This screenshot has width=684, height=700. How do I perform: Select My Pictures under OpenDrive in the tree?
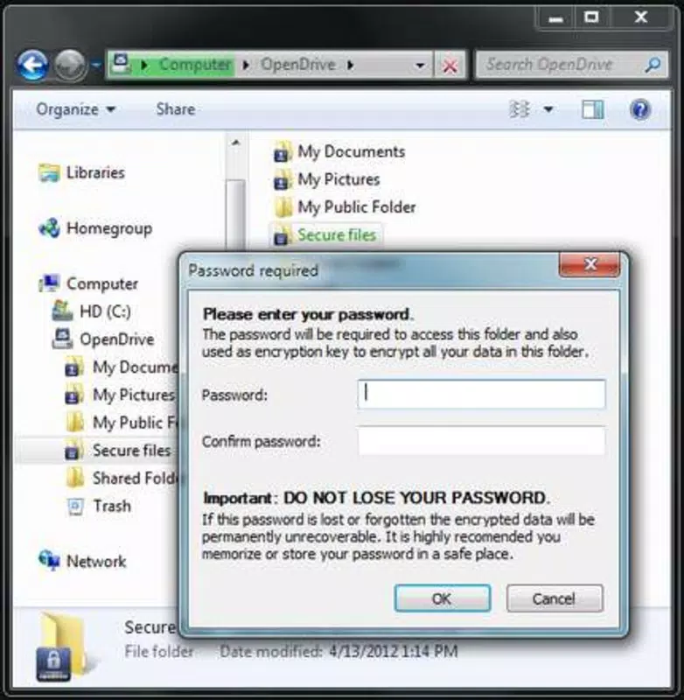click(134, 395)
